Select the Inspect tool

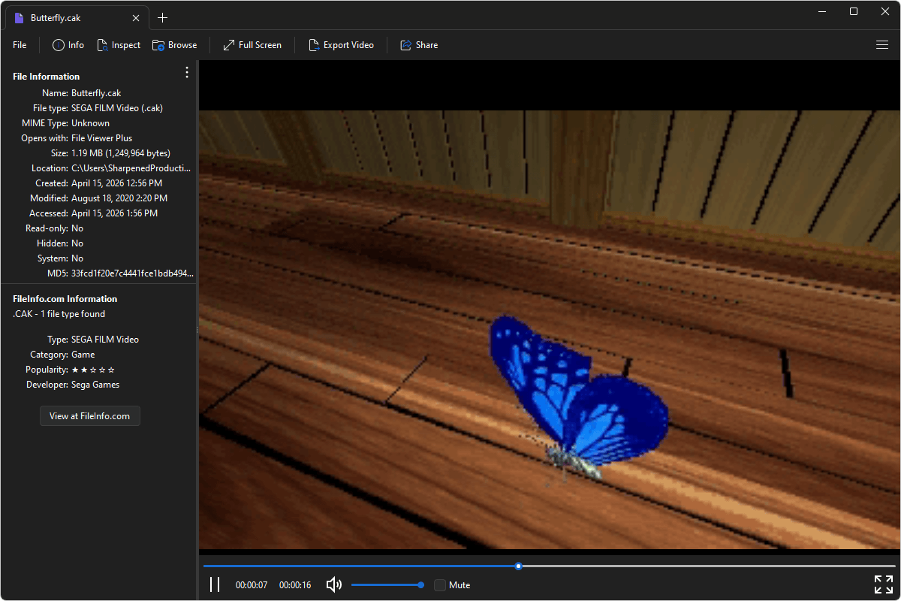[119, 45]
